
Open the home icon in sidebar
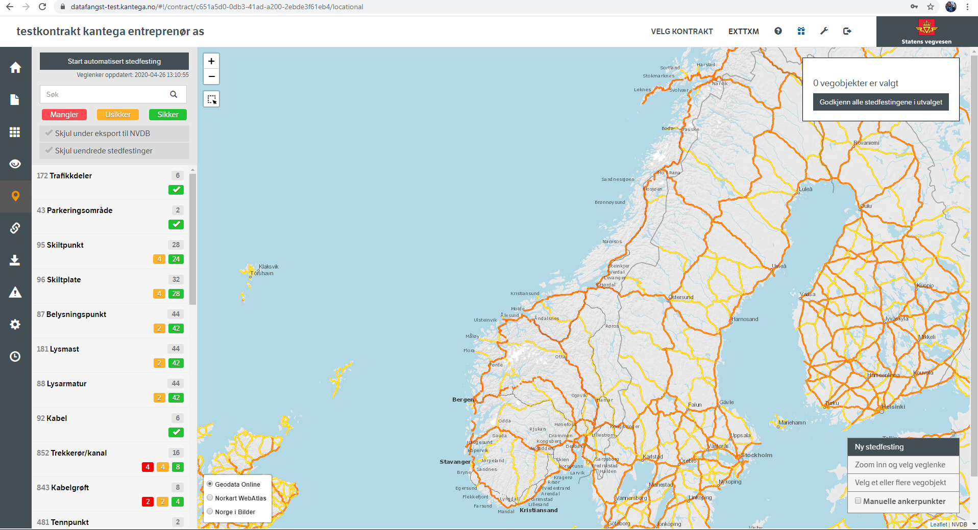pyautogui.click(x=15, y=67)
